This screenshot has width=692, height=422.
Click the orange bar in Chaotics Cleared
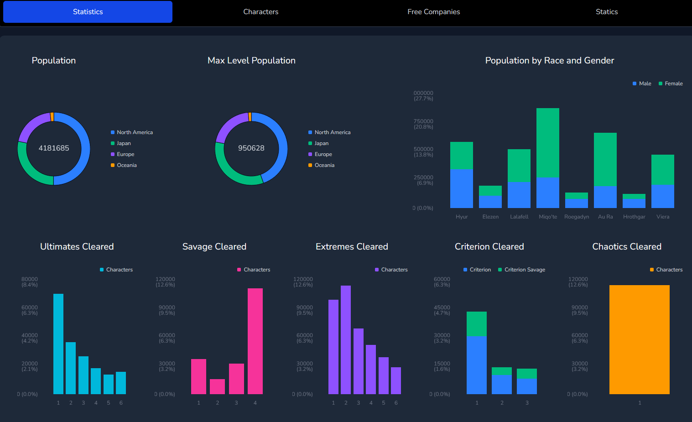pos(640,339)
